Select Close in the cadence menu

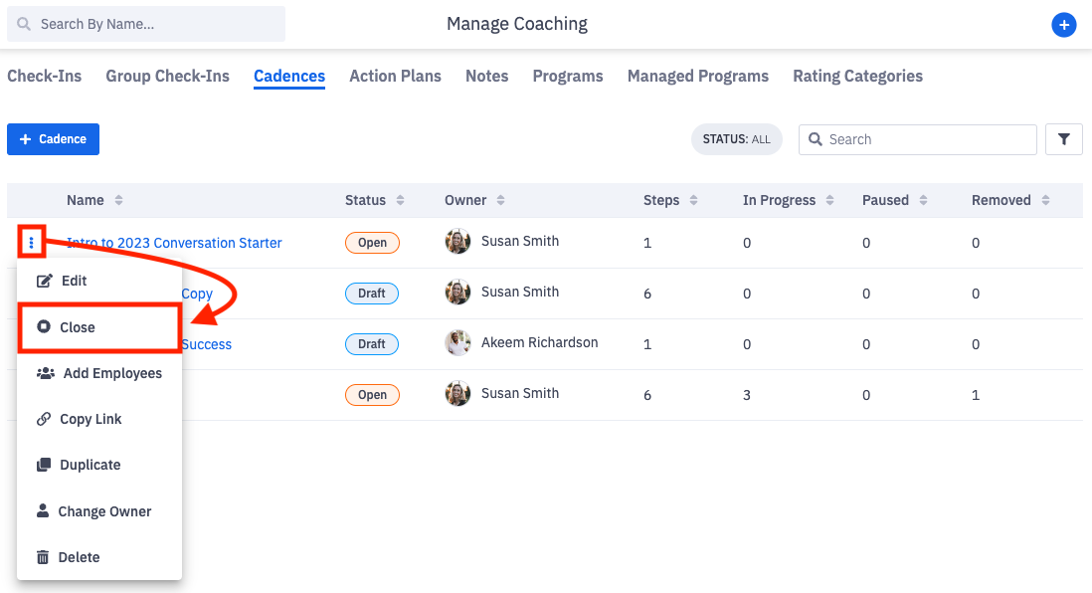point(78,327)
